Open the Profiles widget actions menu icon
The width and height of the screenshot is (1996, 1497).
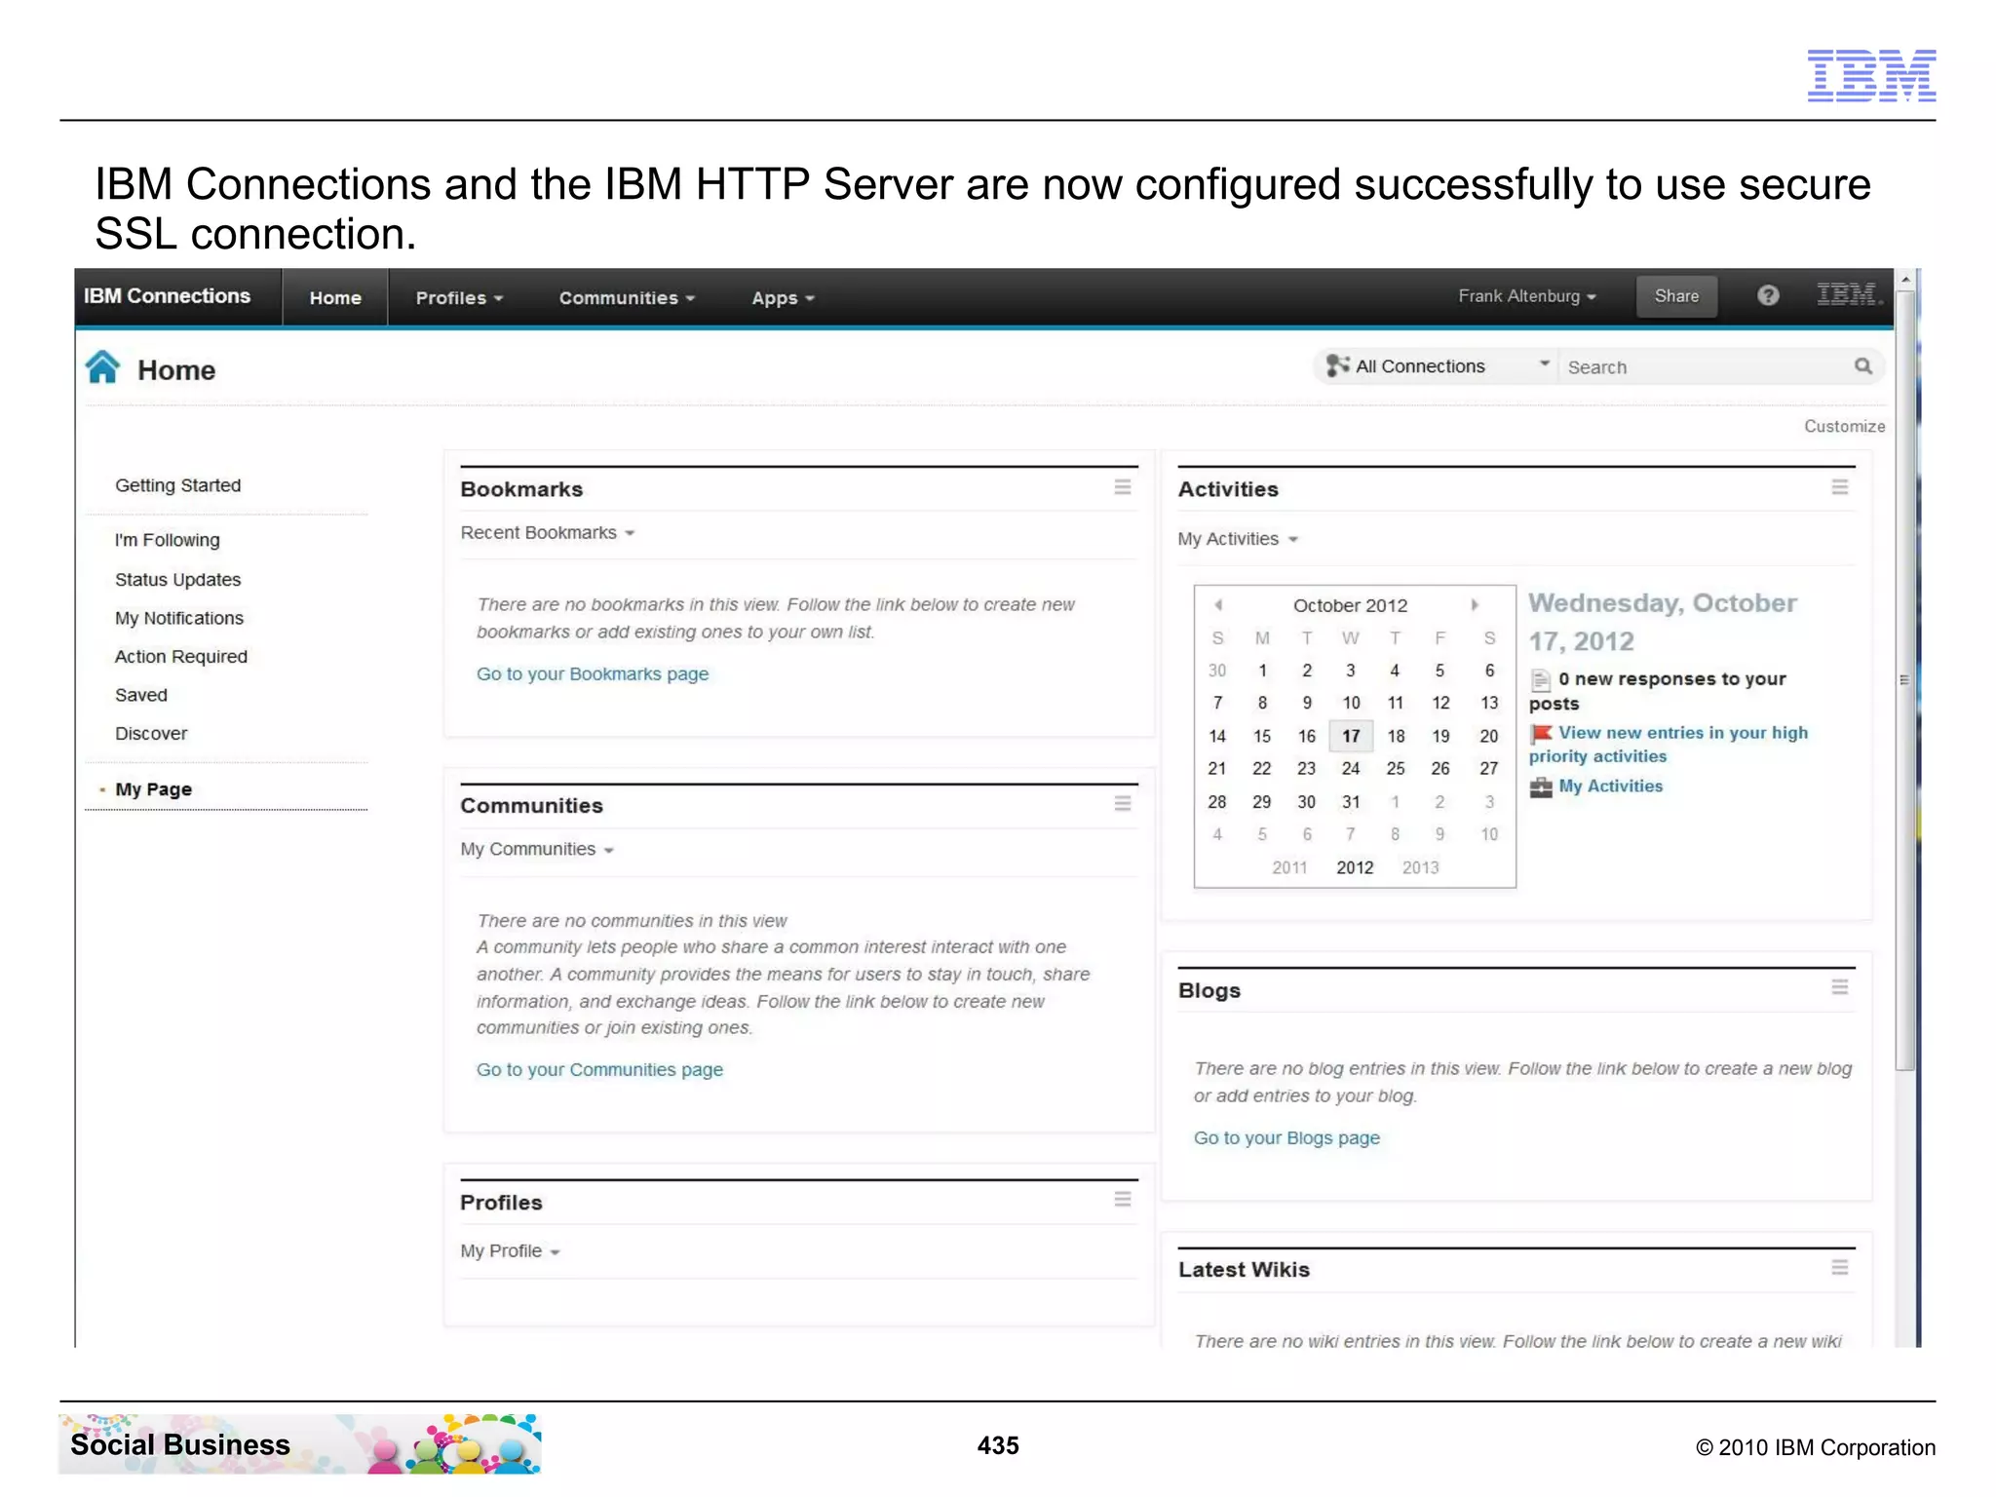[1123, 1200]
